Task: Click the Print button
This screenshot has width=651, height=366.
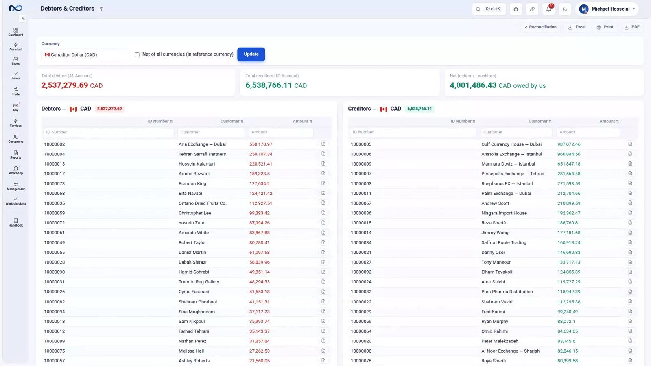Action: pyautogui.click(x=605, y=27)
